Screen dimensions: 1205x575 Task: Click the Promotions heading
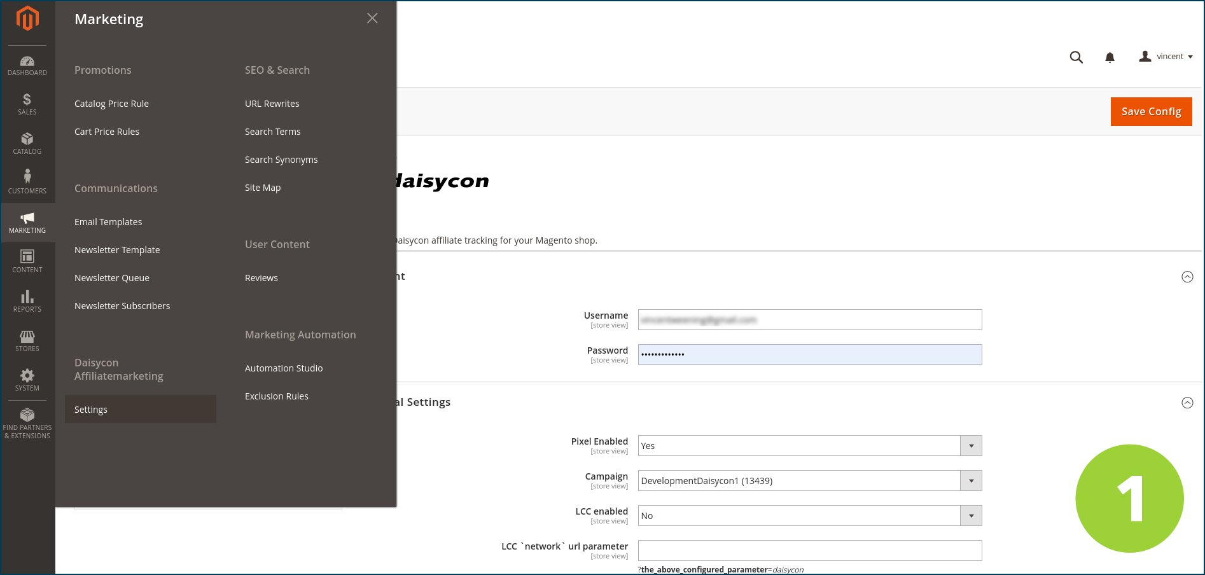pyautogui.click(x=103, y=70)
